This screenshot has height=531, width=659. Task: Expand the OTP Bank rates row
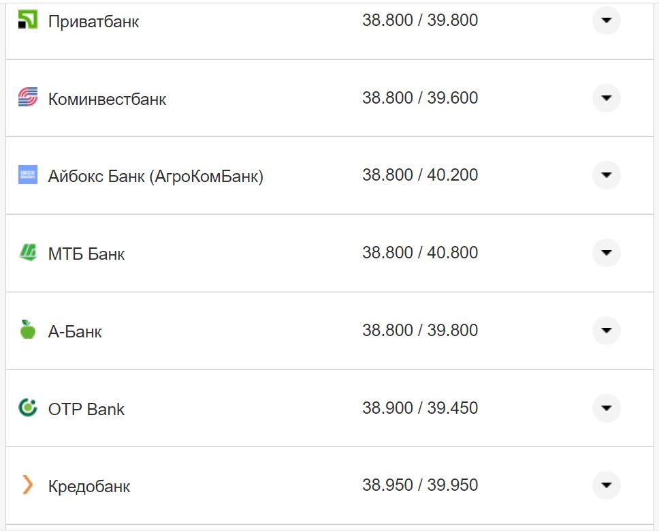tap(606, 408)
